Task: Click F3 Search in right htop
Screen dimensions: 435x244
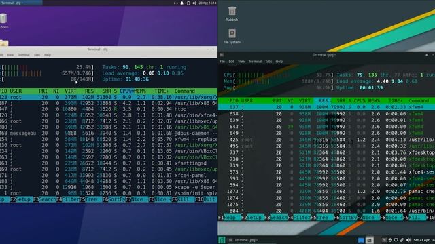Action: (x=276, y=218)
